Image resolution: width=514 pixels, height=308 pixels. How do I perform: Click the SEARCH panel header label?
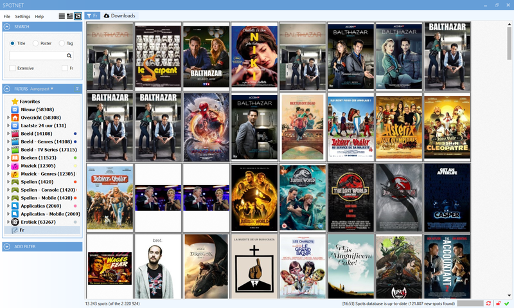tap(22, 26)
